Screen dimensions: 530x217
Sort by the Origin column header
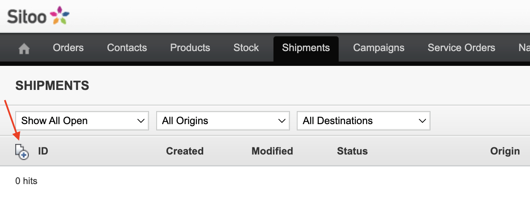[505, 151]
